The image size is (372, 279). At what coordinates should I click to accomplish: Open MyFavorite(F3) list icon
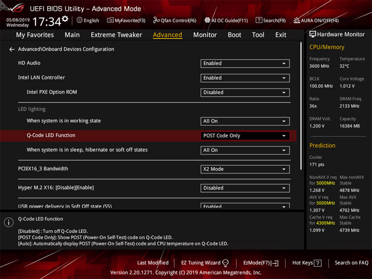(x=110, y=20)
